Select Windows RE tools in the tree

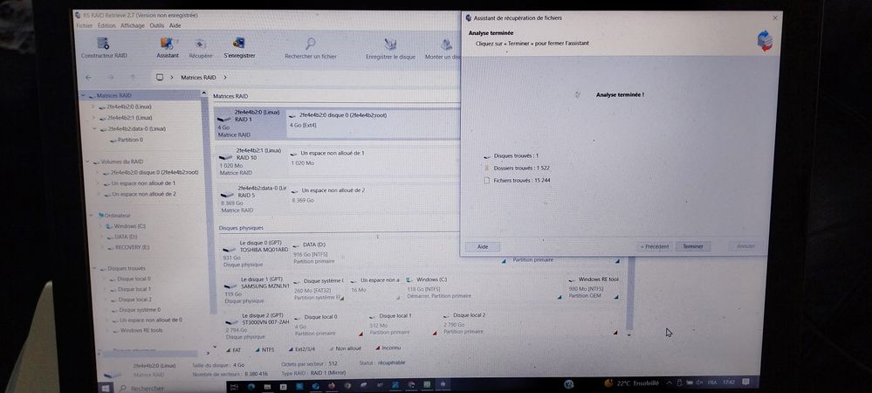click(x=141, y=331)
